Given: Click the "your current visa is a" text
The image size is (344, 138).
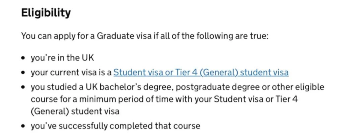Looking at the screenshot, I should (x=71, y=72).
